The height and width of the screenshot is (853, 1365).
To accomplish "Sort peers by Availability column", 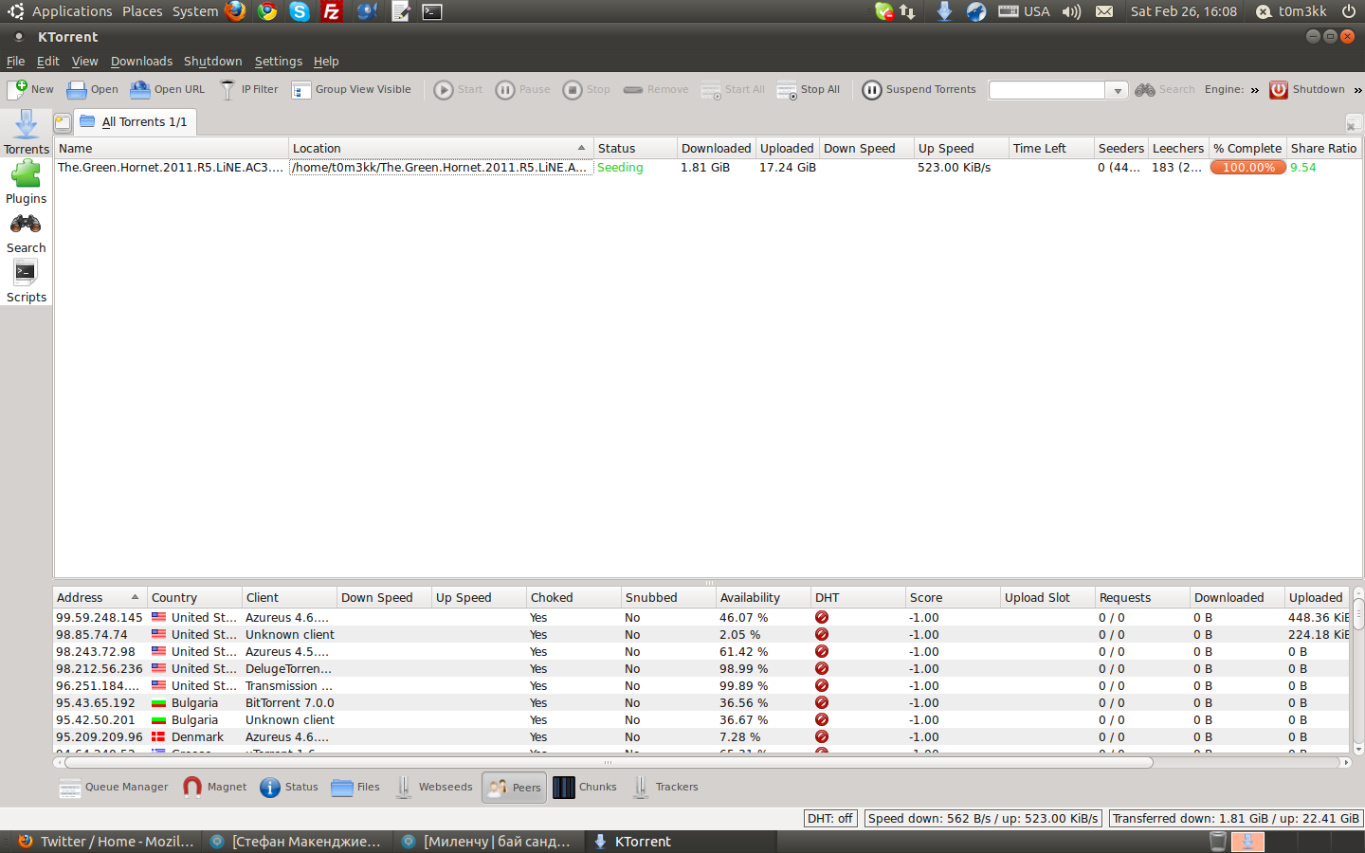I will [763, 598].
